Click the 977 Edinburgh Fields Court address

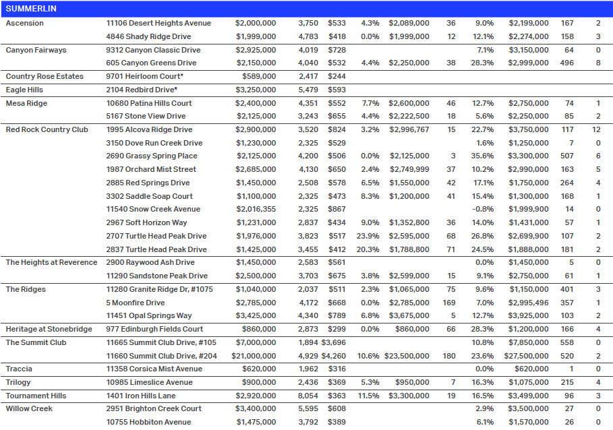(x=154, y=329)
